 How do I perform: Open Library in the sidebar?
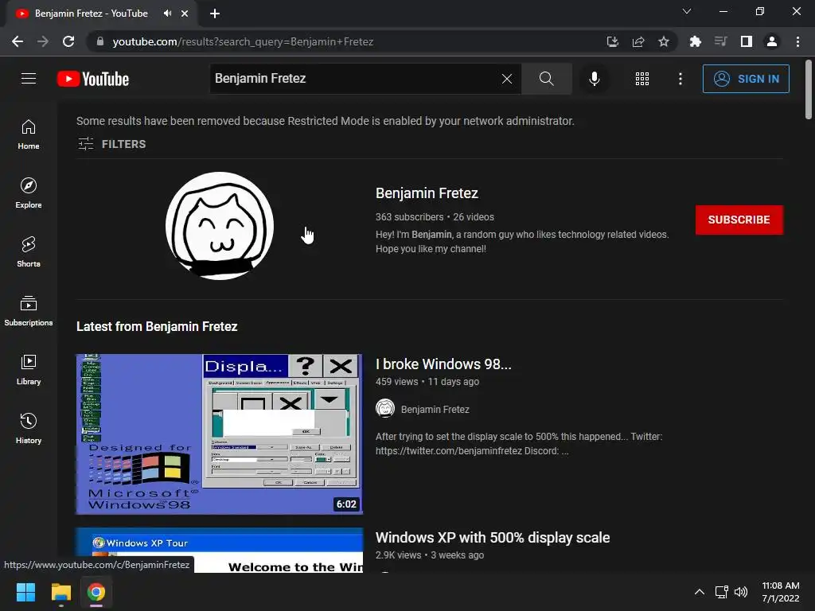(29, 370)
